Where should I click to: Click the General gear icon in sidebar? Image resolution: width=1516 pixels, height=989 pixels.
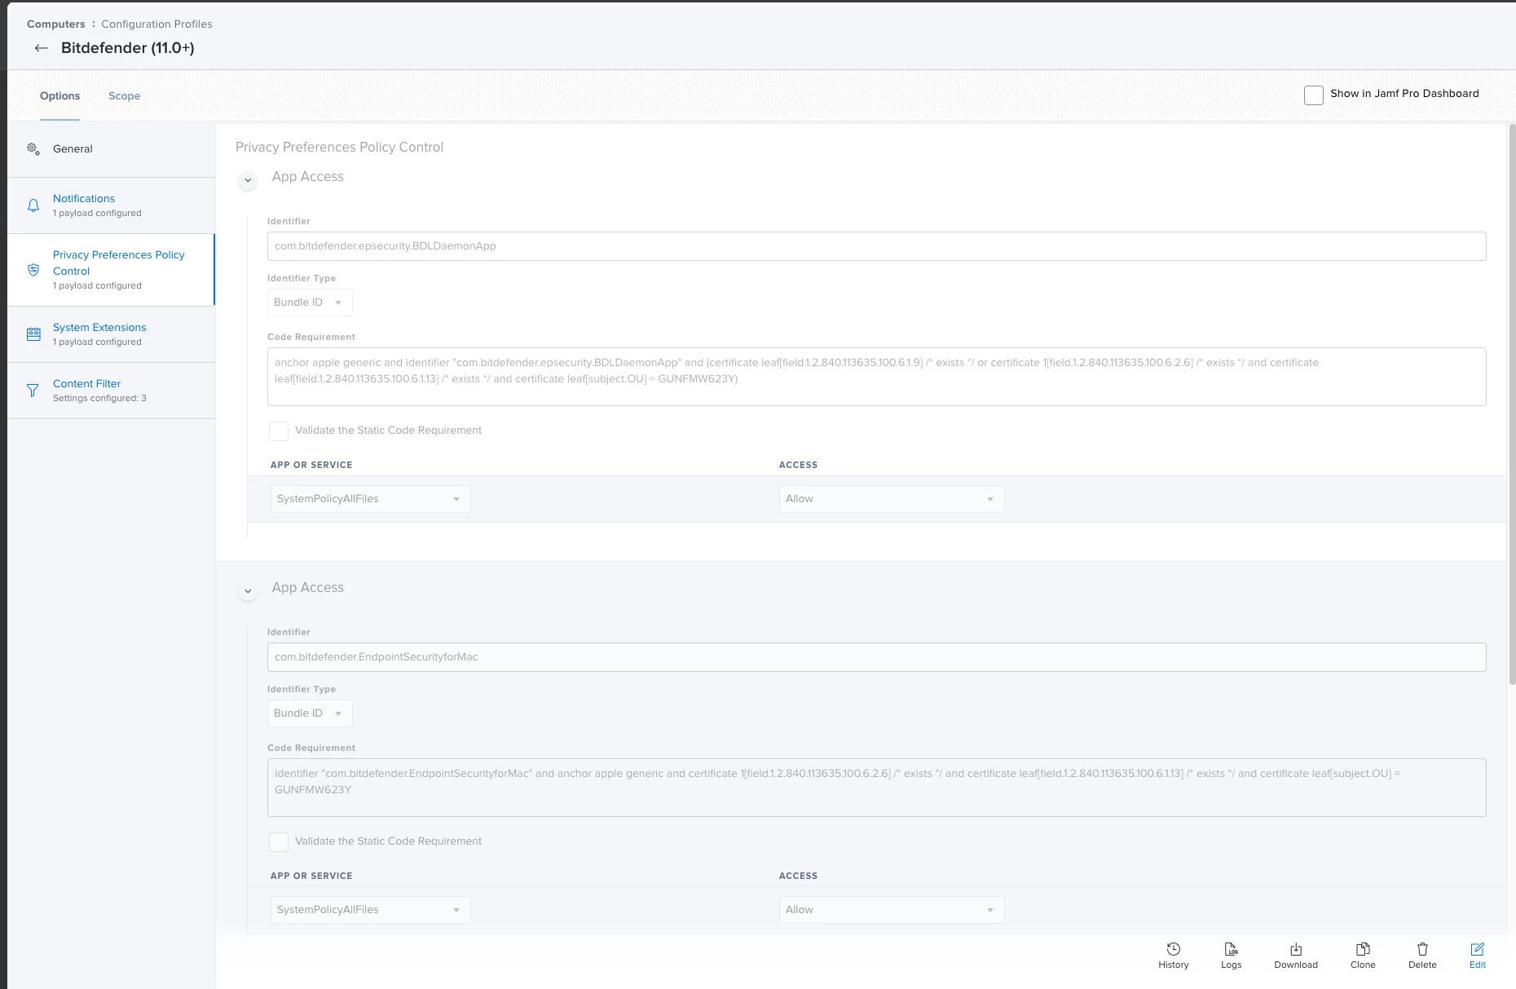point(33,148)
